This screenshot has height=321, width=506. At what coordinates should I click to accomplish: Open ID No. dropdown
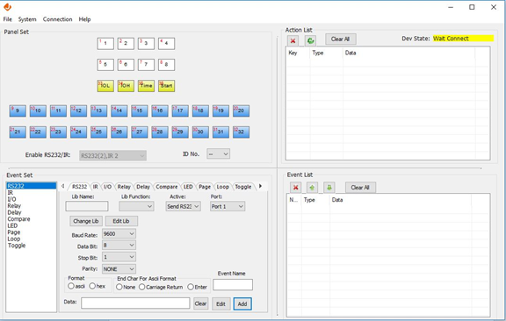click(218, 154)
